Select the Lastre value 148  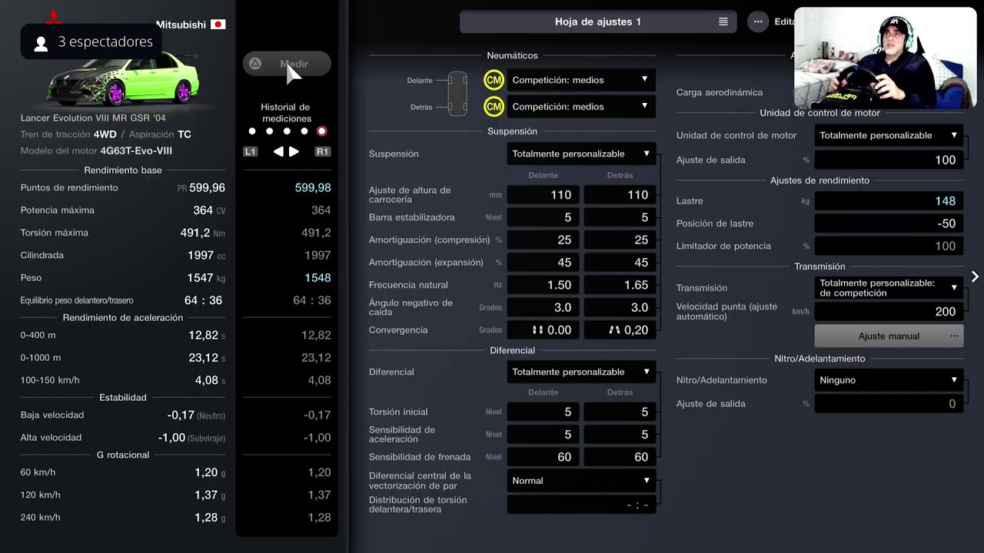pyautogui.click(x=889, y=200)
